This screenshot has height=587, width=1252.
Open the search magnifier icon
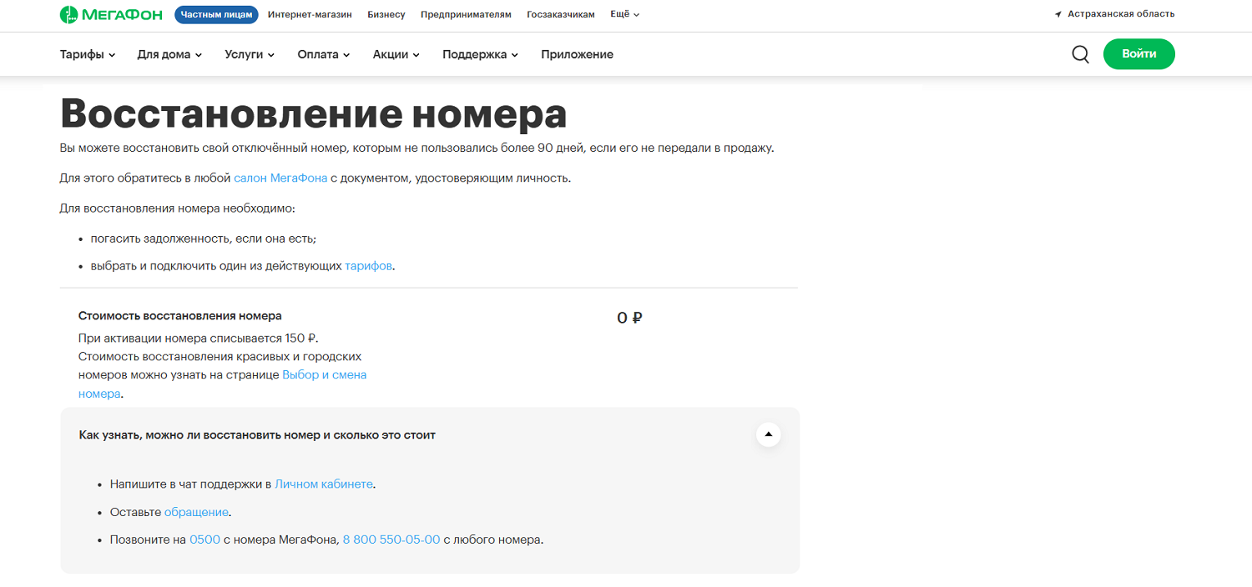[x=1080, y=54]
